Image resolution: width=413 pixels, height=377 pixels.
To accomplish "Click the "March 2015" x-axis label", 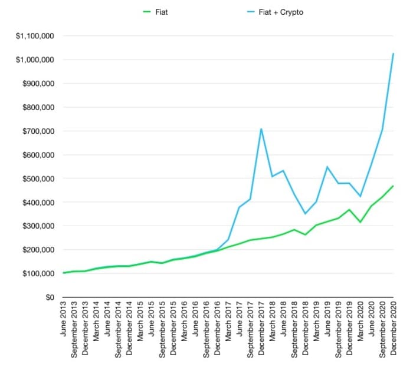I will pos(140,325).
